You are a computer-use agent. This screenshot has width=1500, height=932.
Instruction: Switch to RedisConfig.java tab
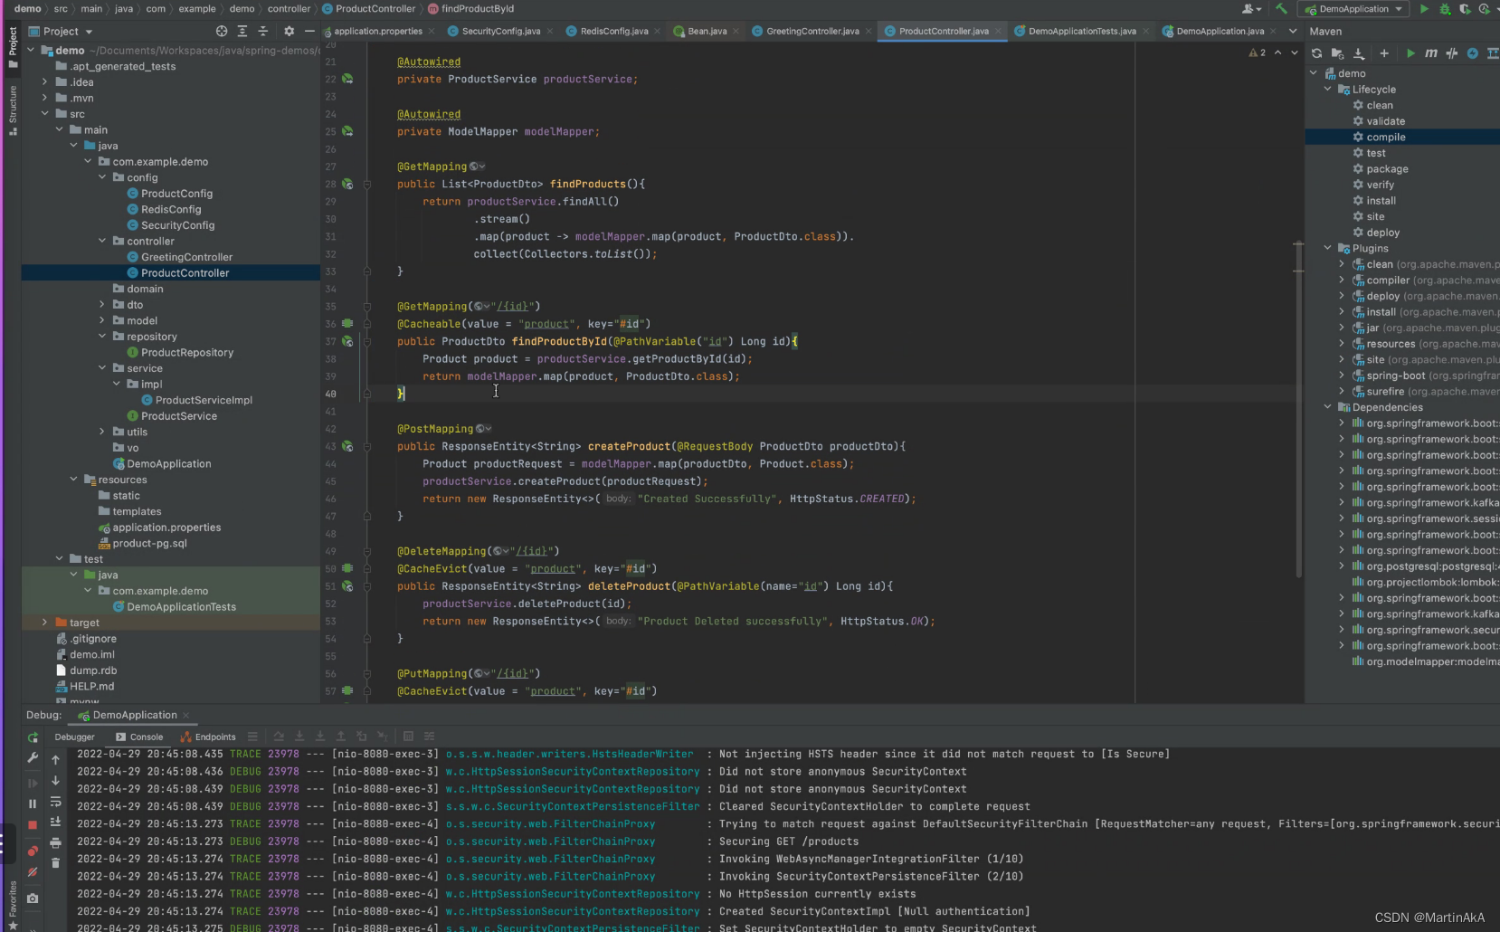tap(613, 31)
